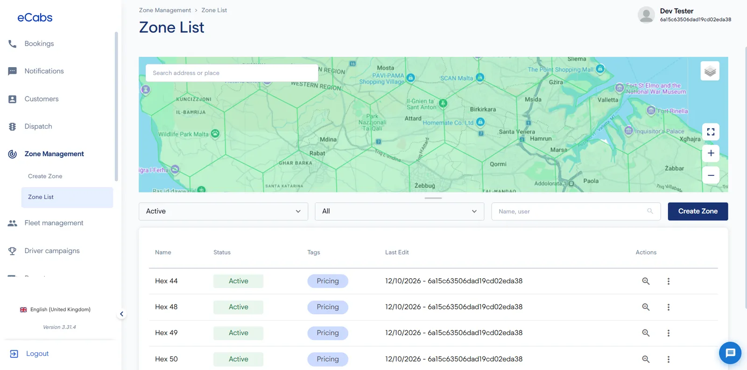
Task: Click the Name, user search field
Action: coord(576,211)
